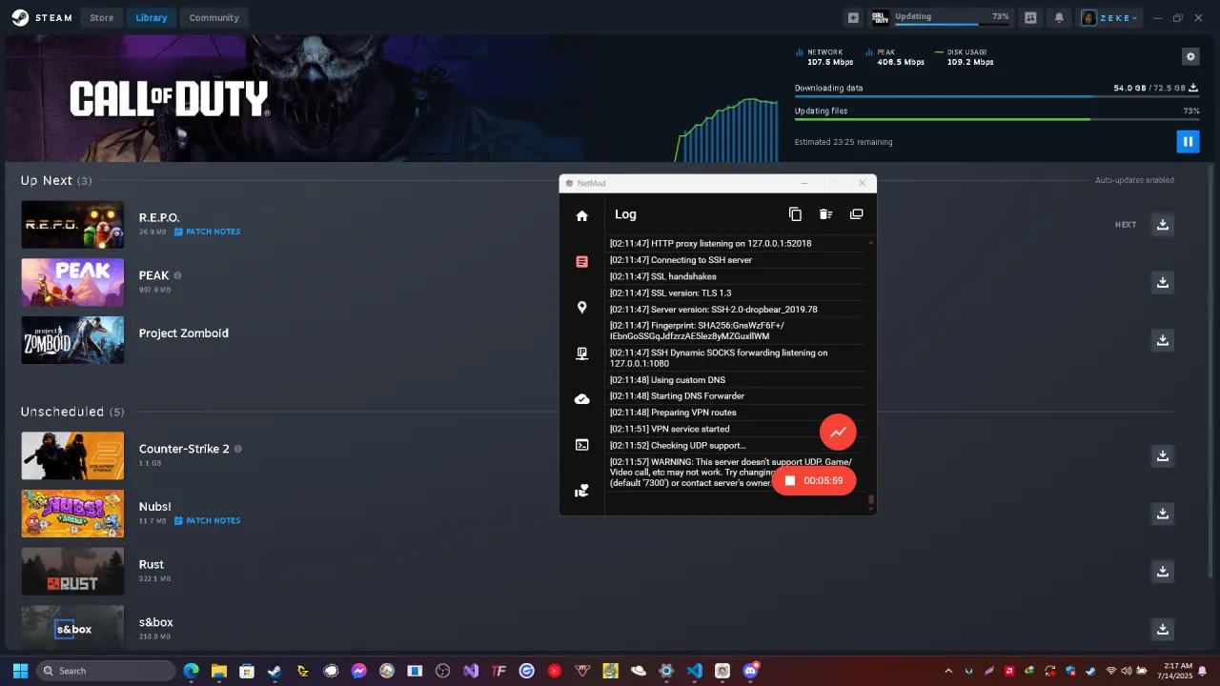This screenshot has height=686, width=1220.
Task: Click R.E.P.O. game thumbnail
Action: pyautogui.click(x=72, y=225)
